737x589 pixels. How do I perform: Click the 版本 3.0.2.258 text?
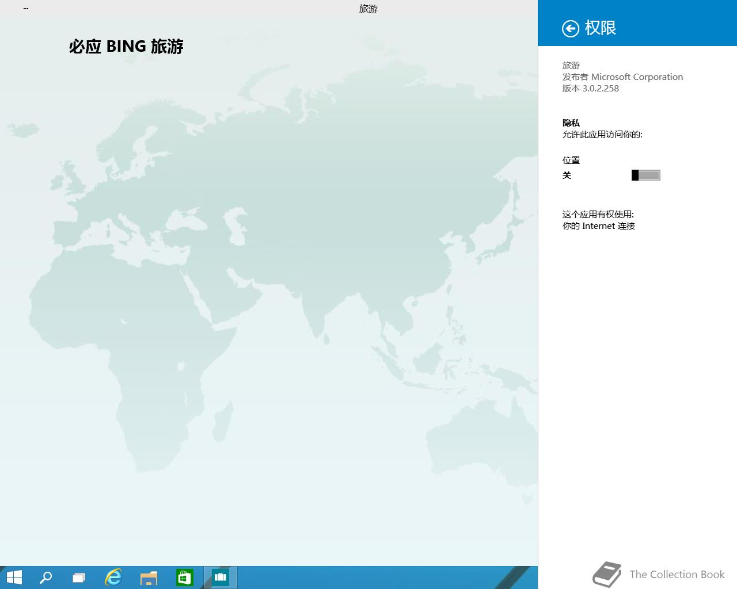click(591, 89)
